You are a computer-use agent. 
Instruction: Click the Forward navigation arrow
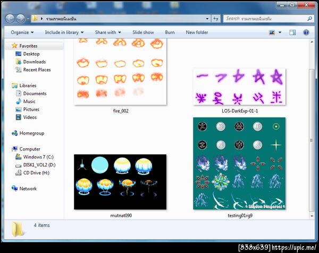click(20, 19)
